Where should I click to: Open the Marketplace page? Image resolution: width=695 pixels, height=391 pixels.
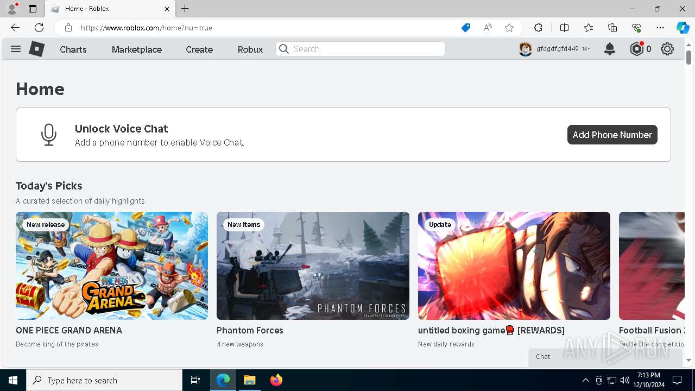(x=137, y=49)
